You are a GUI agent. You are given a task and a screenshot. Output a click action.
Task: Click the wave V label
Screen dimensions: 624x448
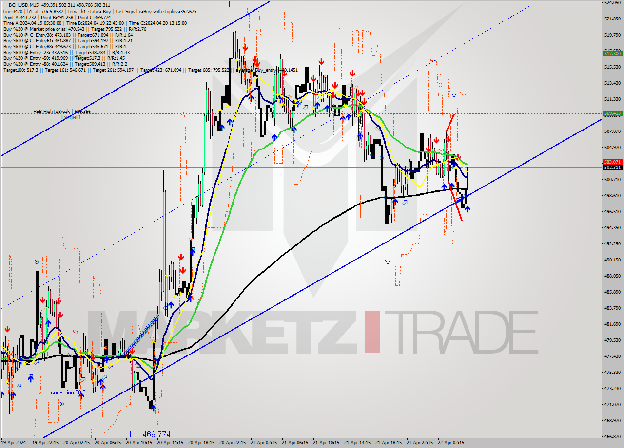tap(454, 95)
